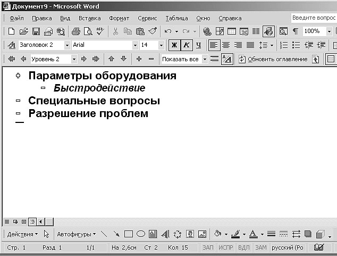Open the Автофигуры menu
The image size is (337, 256).
[77, 234]
